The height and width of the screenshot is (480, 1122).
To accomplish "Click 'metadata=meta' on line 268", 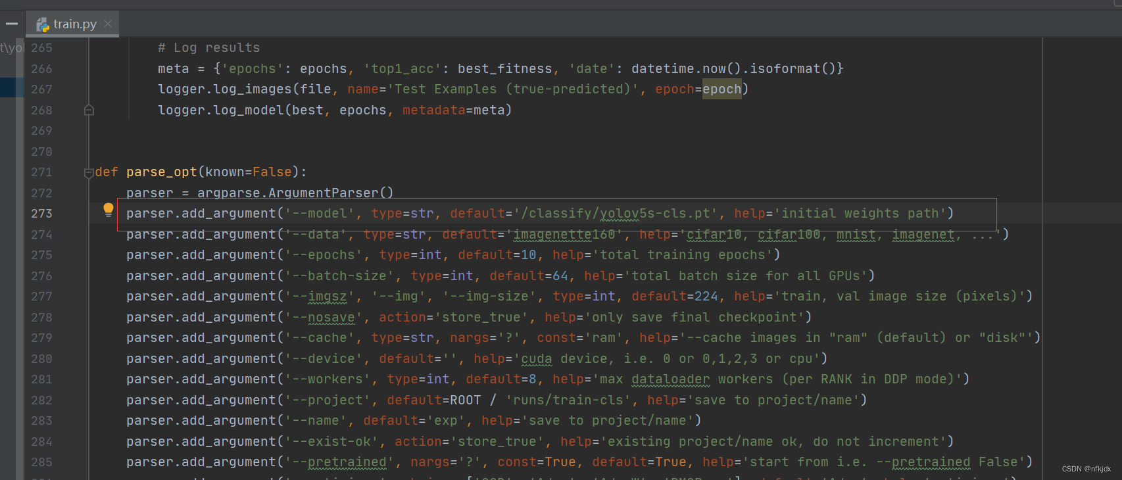I will point(454,110).
